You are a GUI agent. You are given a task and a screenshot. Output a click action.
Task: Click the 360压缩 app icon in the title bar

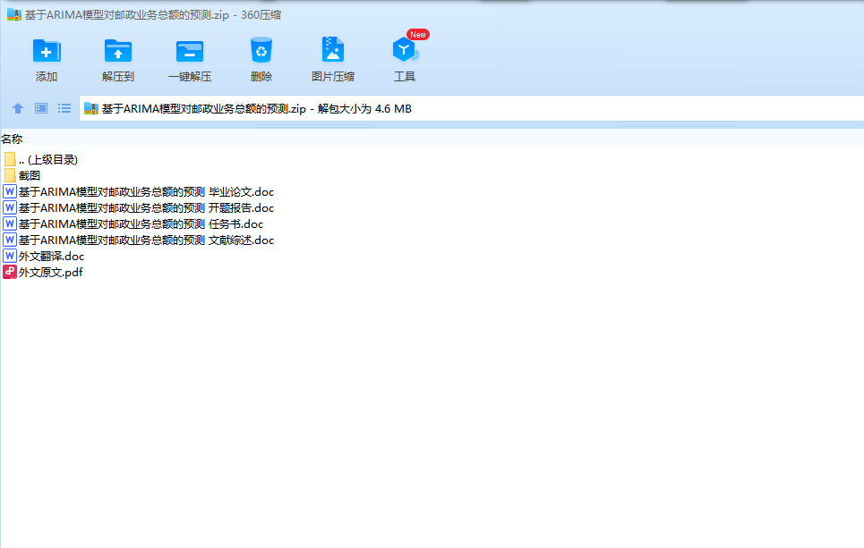coord(13,14)
